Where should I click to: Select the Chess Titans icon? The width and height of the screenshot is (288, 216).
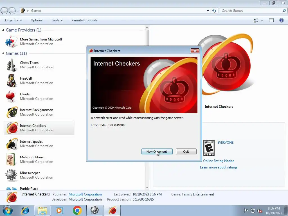pyautogui.click(x=11, y=65)
